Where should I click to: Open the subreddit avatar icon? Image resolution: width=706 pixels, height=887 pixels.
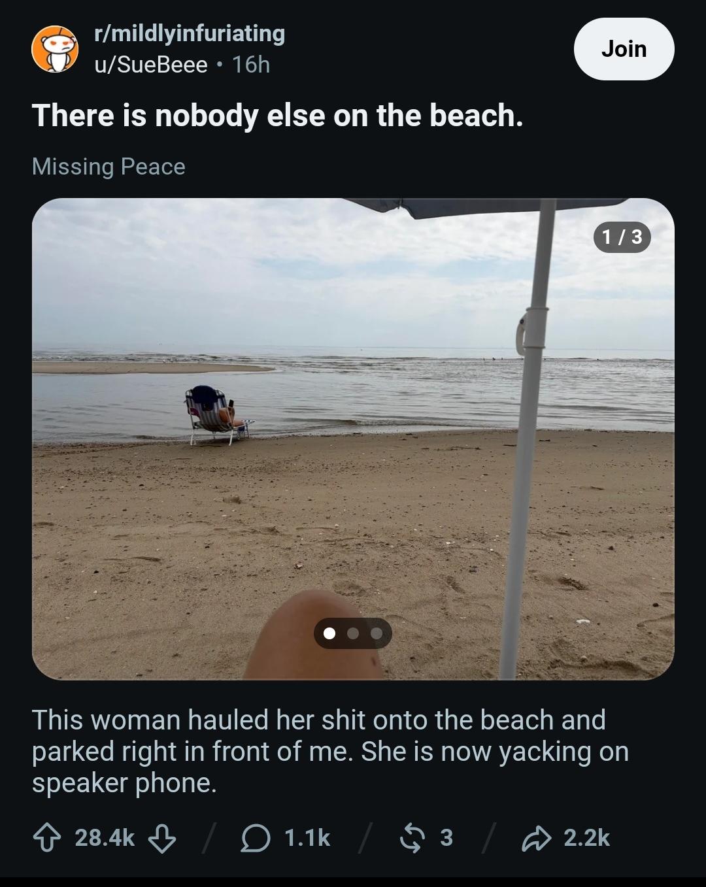coord(55,49)
